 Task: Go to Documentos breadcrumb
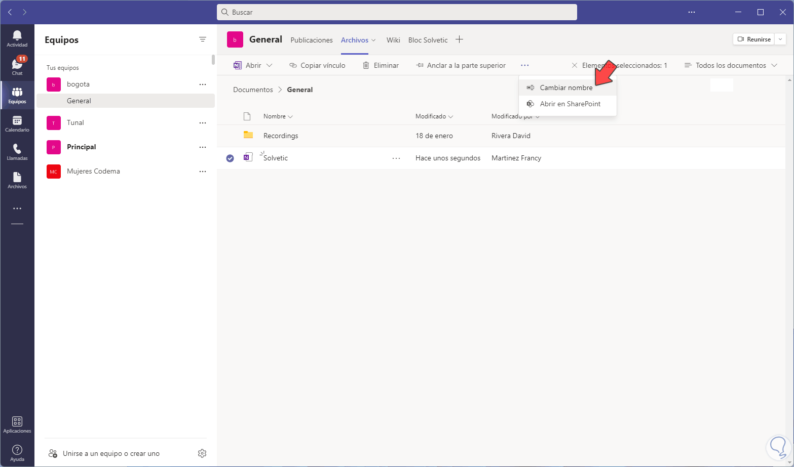pos(253,90)
